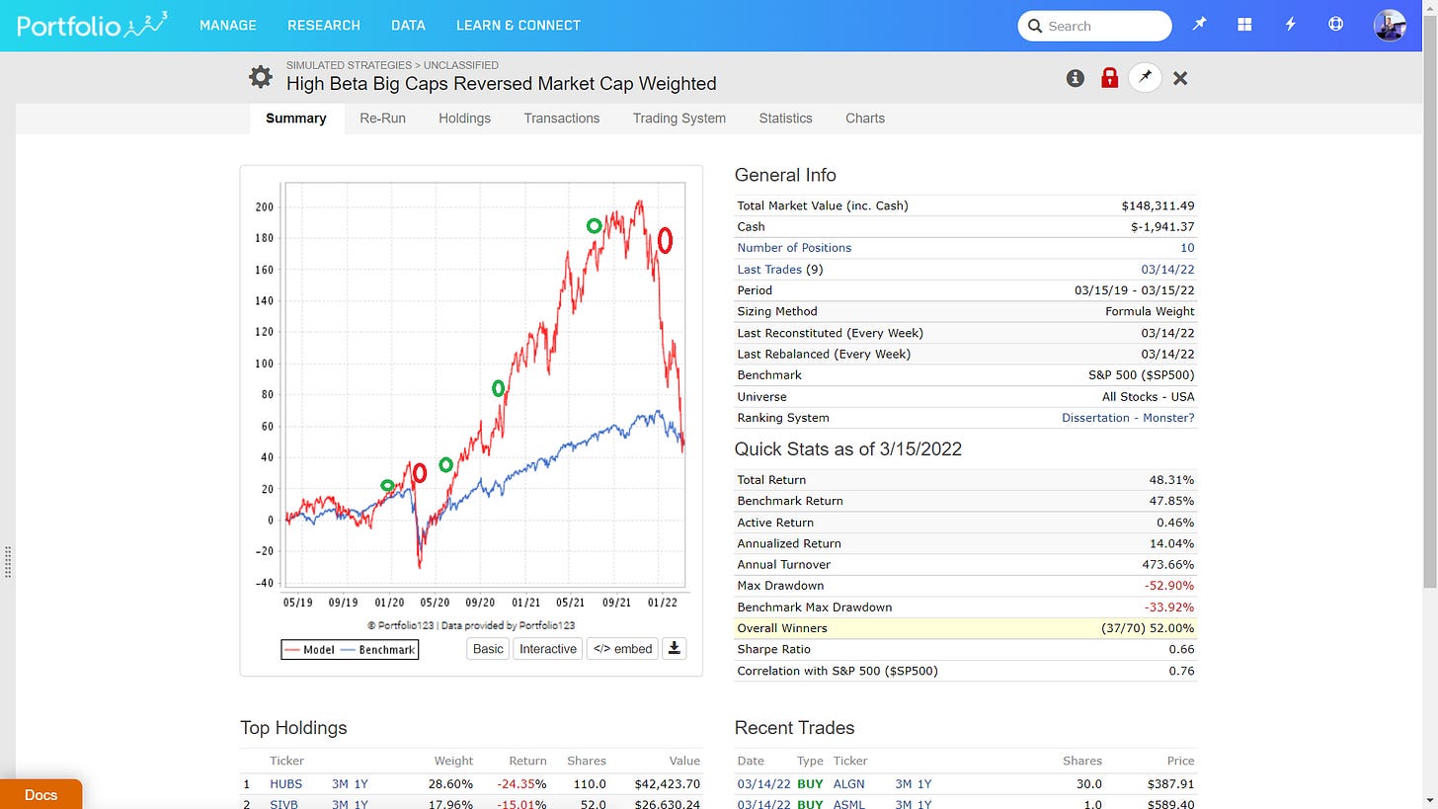Switch to the Re-Run tab
The image size is (1438, 809).
point(382,119)
